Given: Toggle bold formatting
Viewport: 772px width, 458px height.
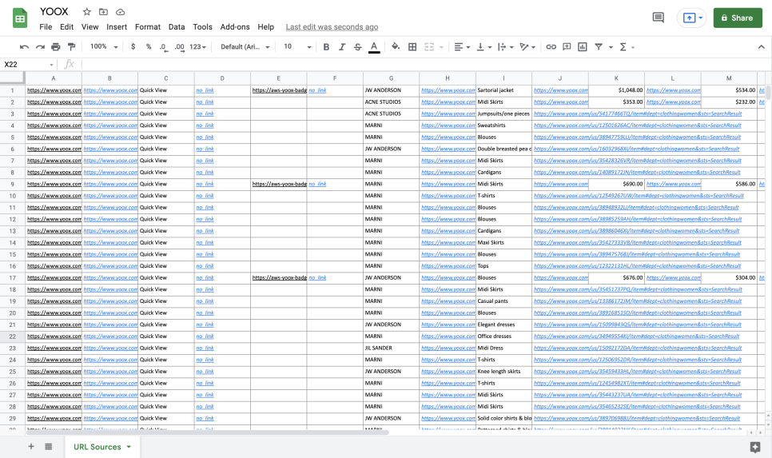Looking at the screenshot, I should click(x=326, y=47).
